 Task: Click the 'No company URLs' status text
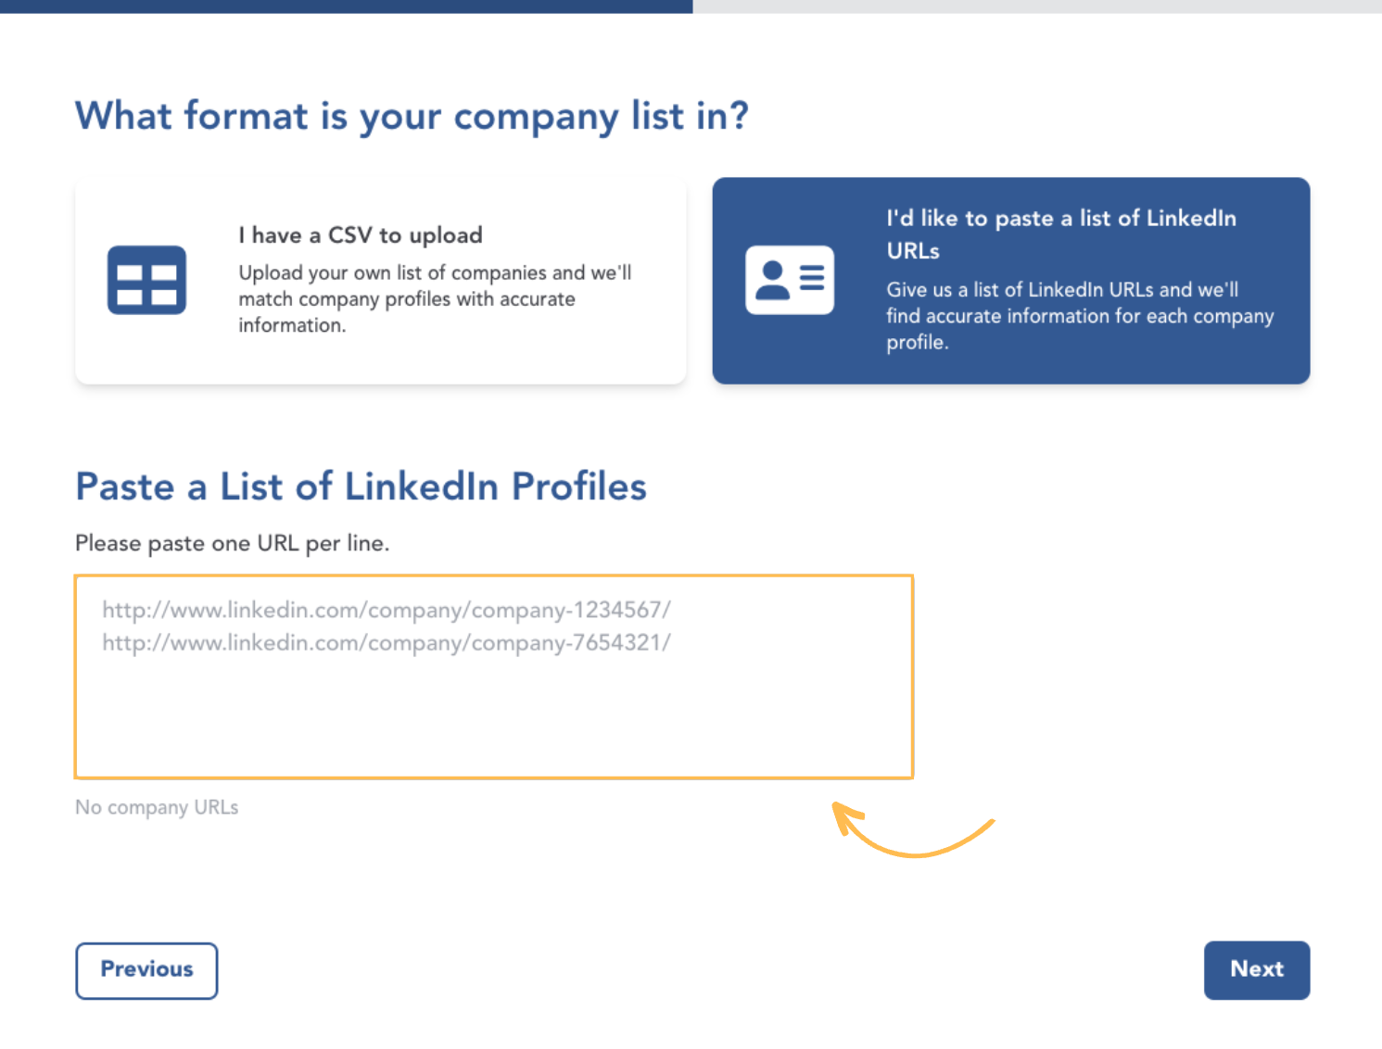(x=157, y=807)
